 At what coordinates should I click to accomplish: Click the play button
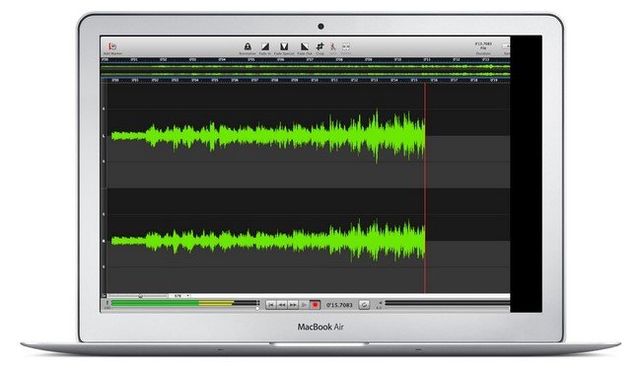point(304,305)
